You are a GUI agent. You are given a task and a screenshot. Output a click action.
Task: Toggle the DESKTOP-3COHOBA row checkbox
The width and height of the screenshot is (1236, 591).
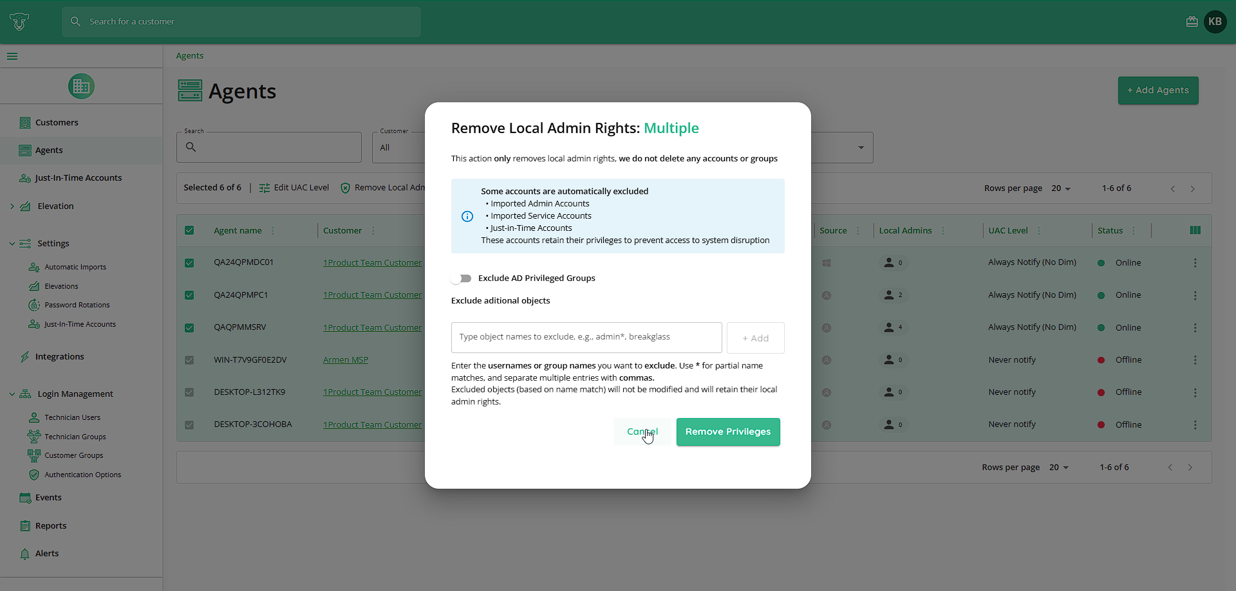(189, 425)
